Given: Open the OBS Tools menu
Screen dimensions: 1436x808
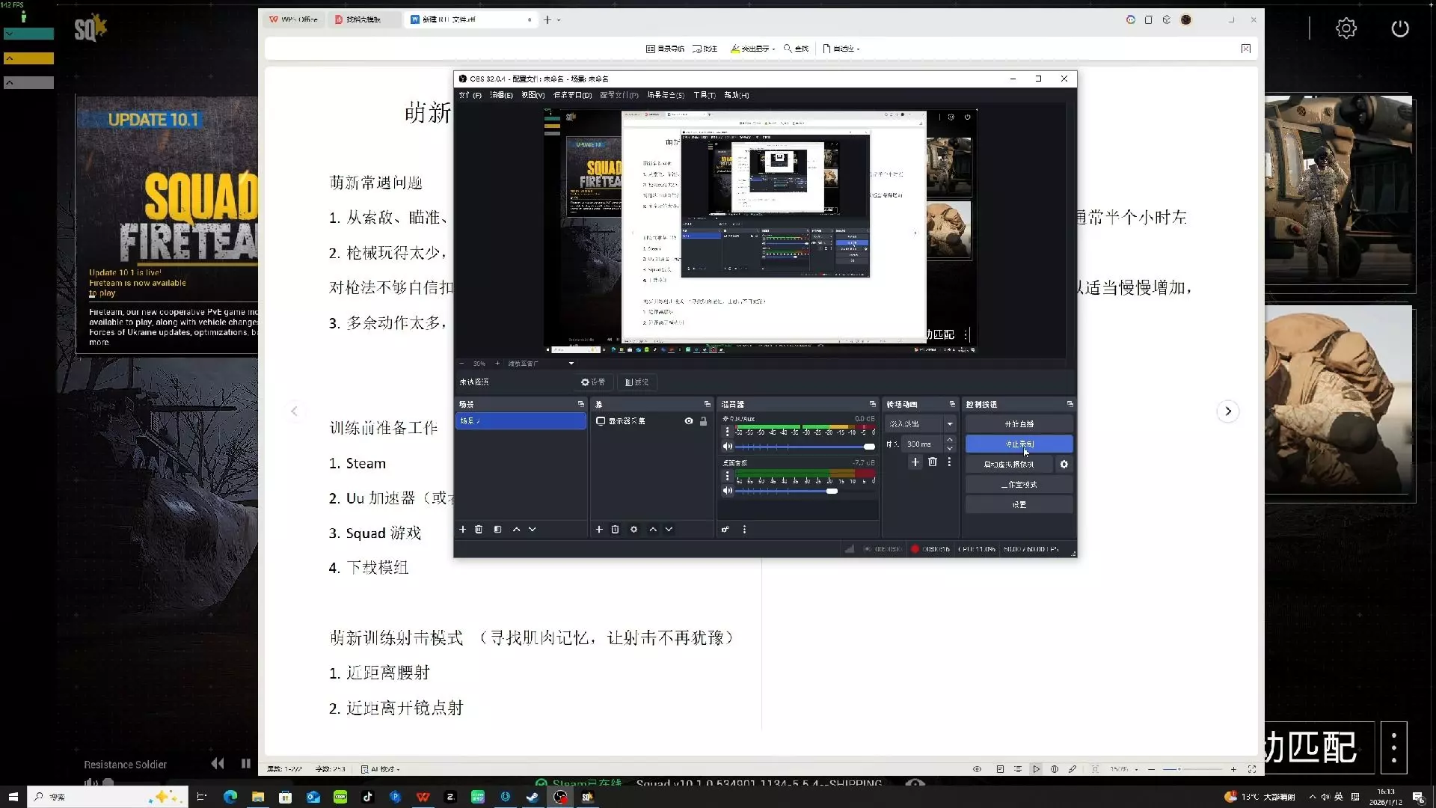Looking at the screenshot, I should (704, 95).
